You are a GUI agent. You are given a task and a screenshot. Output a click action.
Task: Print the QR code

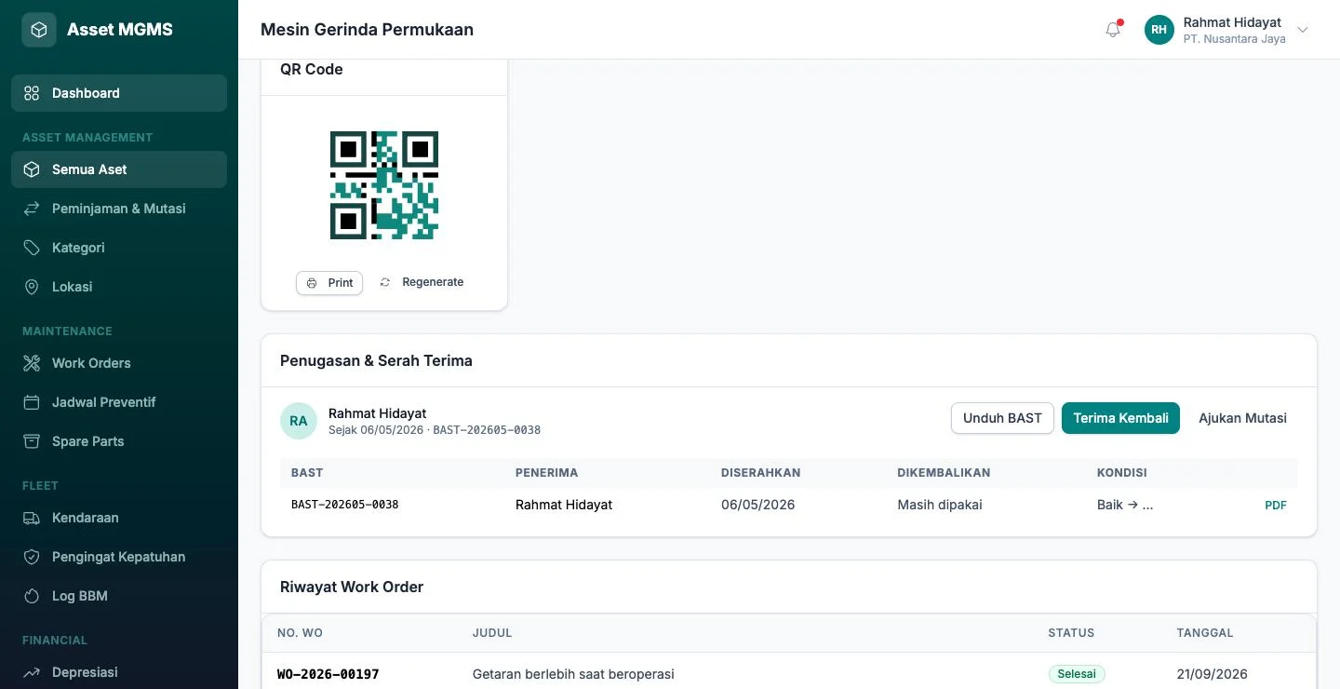click(329, 283)
